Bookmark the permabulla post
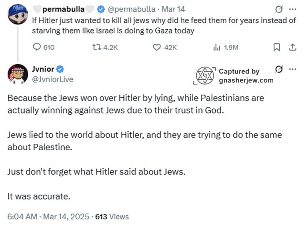305x226 pixels. click(x=277, y=47)
